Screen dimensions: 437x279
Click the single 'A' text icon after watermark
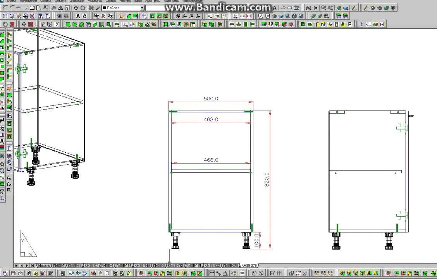[x=275, y=8]
